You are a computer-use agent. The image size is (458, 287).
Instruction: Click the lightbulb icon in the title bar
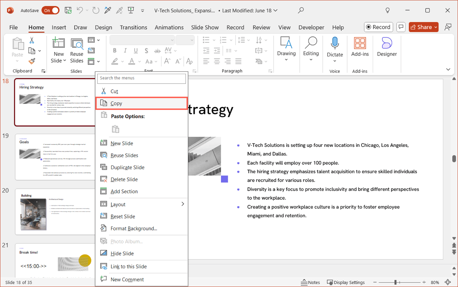coord(387,11)
